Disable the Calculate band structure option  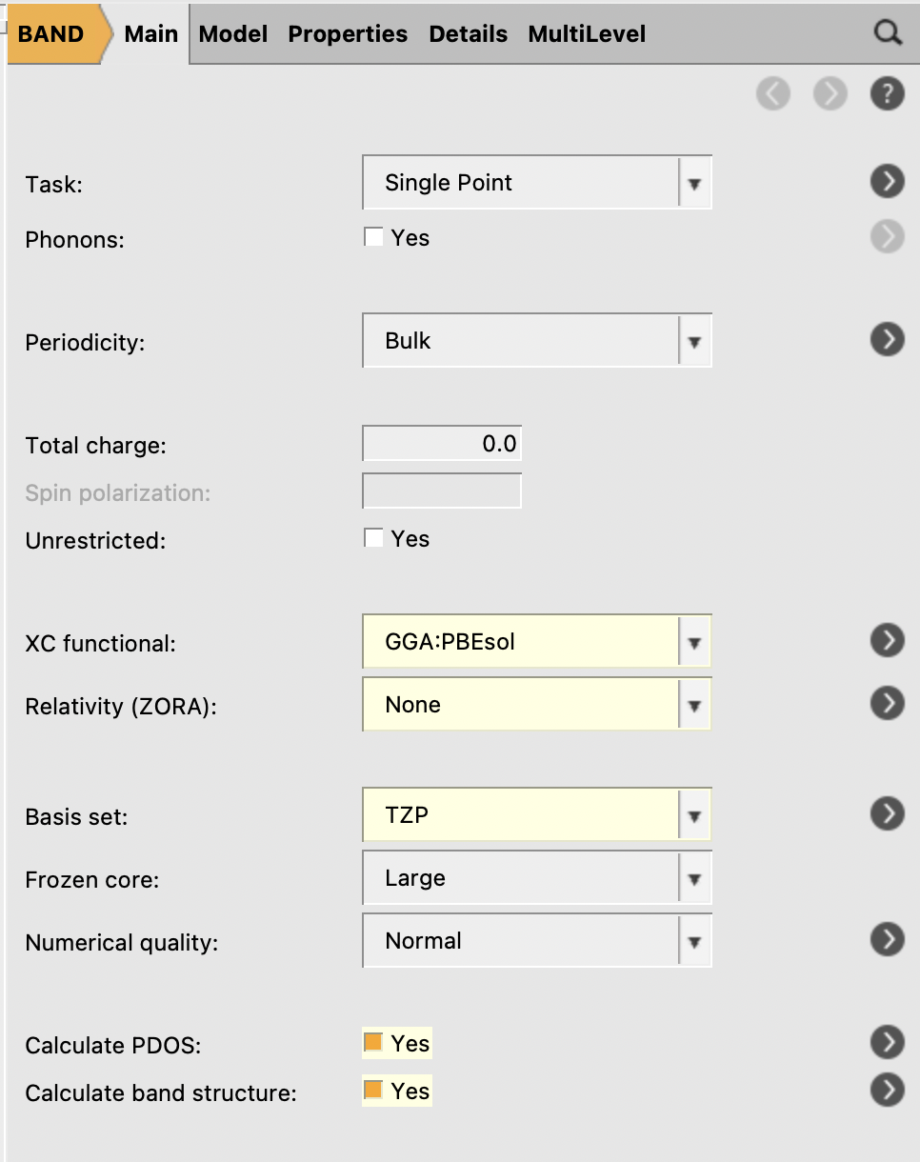(372, 1090)
